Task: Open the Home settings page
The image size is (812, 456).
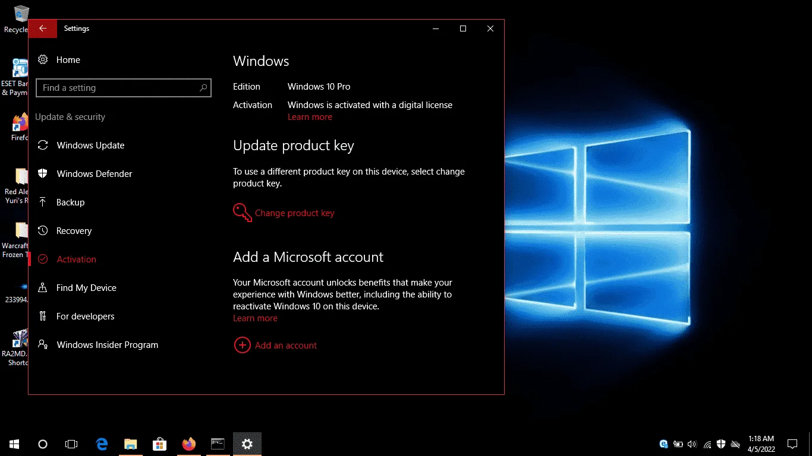Action: [x=59, y=60]
